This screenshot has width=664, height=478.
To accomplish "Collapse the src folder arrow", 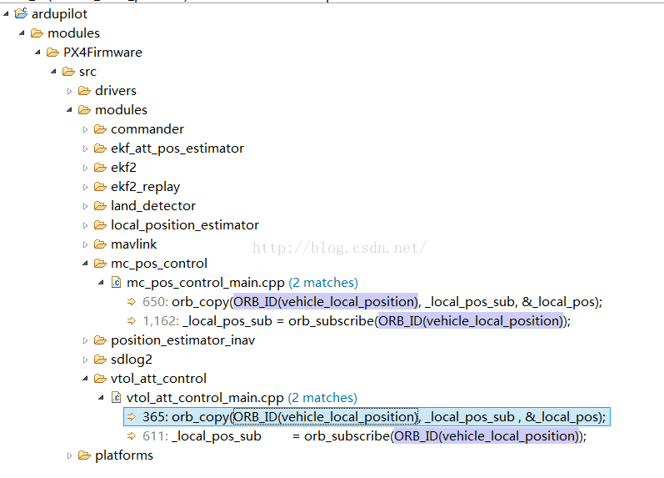I will point(53,71).
